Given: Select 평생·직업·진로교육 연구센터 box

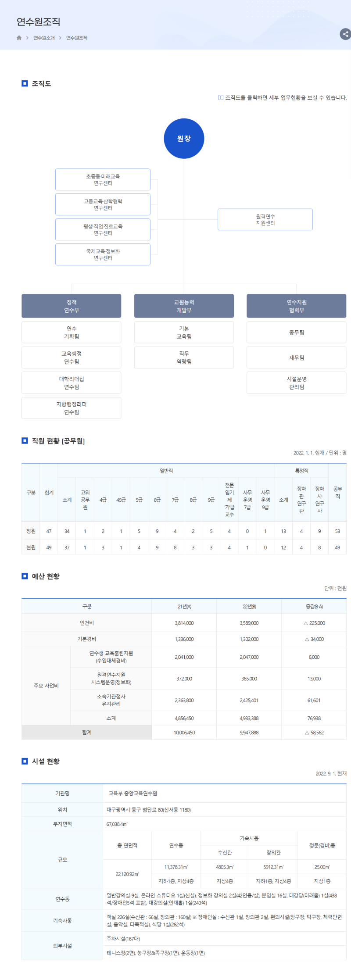Looking at the screenshot, I should click(103, 230).
